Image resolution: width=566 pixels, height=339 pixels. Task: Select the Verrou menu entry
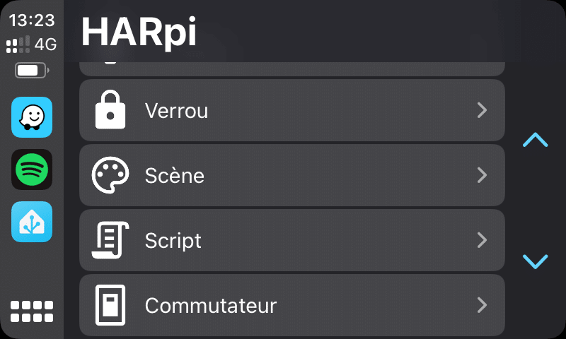pyautogui.click(x=292, y=110)
